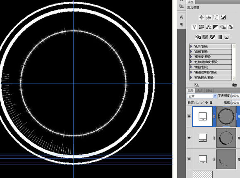Add a Brightness/Contrast adjustment (sun icon)
The height and width of the screenshot is (178, 240).
click(202, 17)
